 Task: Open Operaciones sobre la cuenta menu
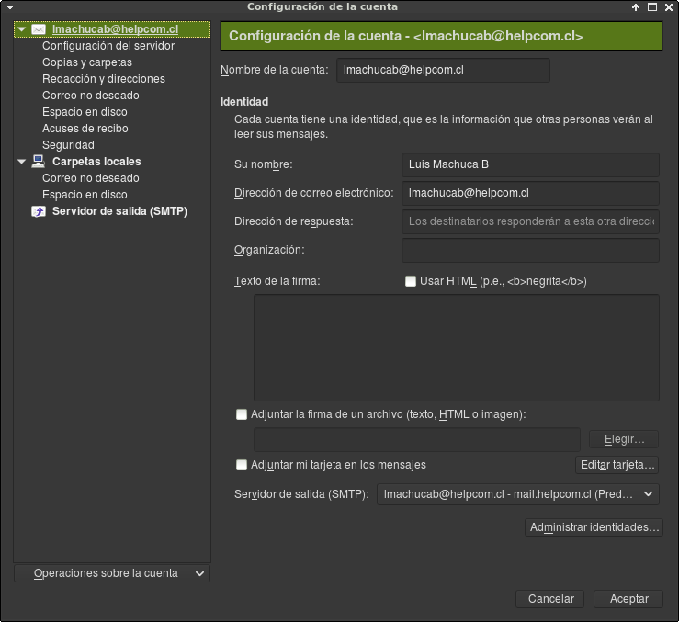click(112, 573)
